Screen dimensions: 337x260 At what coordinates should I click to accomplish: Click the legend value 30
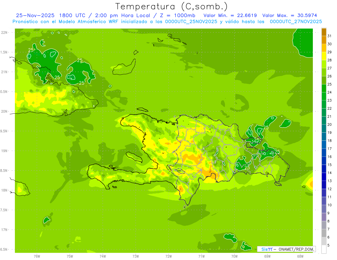click(x=330, y=44)
